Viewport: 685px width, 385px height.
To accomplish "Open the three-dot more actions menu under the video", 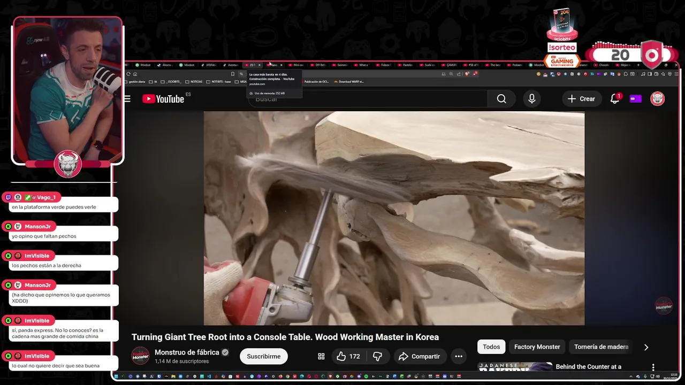I will coord(459,356).
